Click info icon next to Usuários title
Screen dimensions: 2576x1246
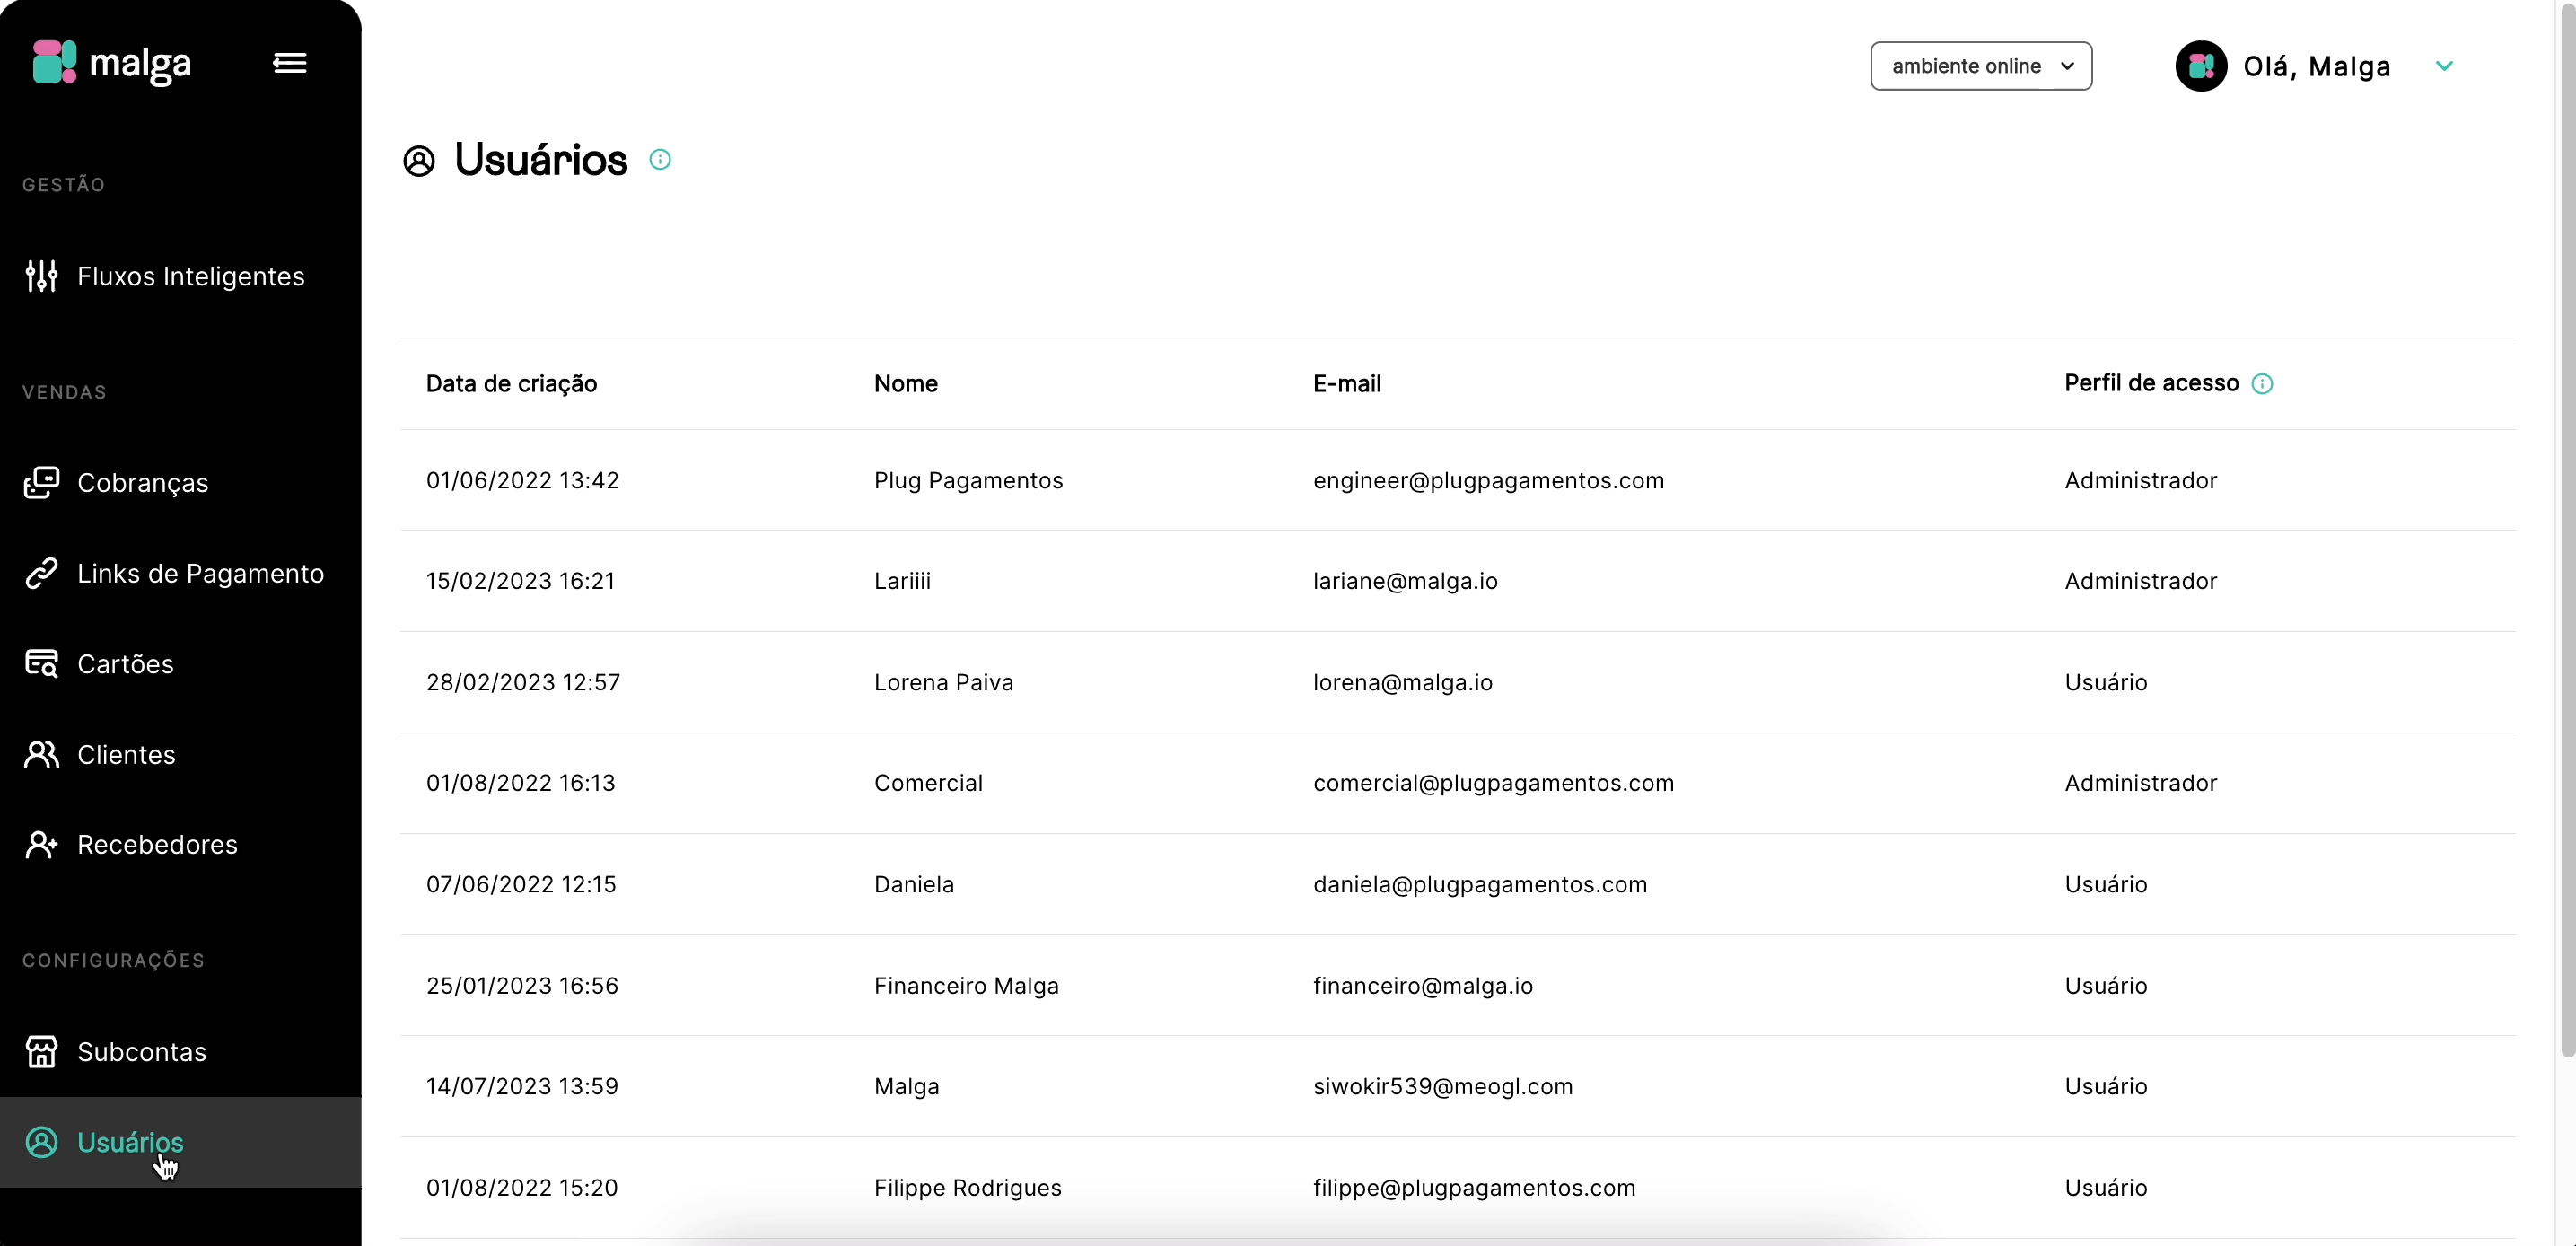point(660,160)
